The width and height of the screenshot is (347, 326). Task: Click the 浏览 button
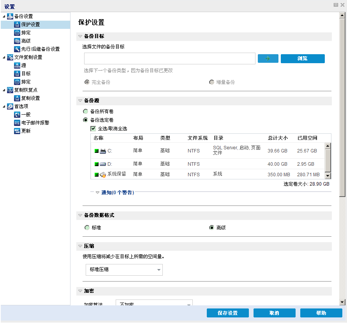(x=303, y=58)
